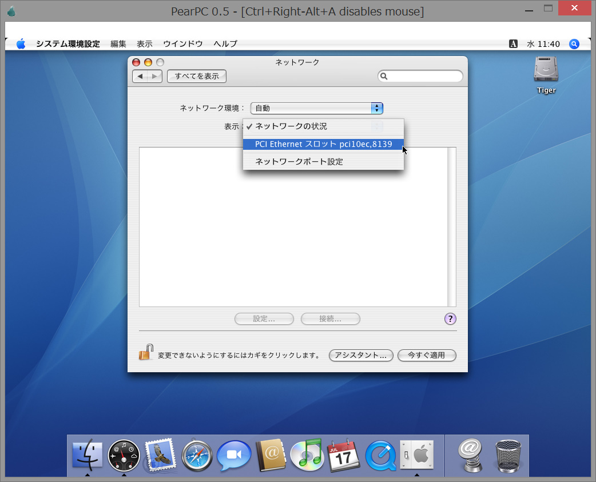Open the ヘルプ menu

pyautogui.click(x=225, y=44)
